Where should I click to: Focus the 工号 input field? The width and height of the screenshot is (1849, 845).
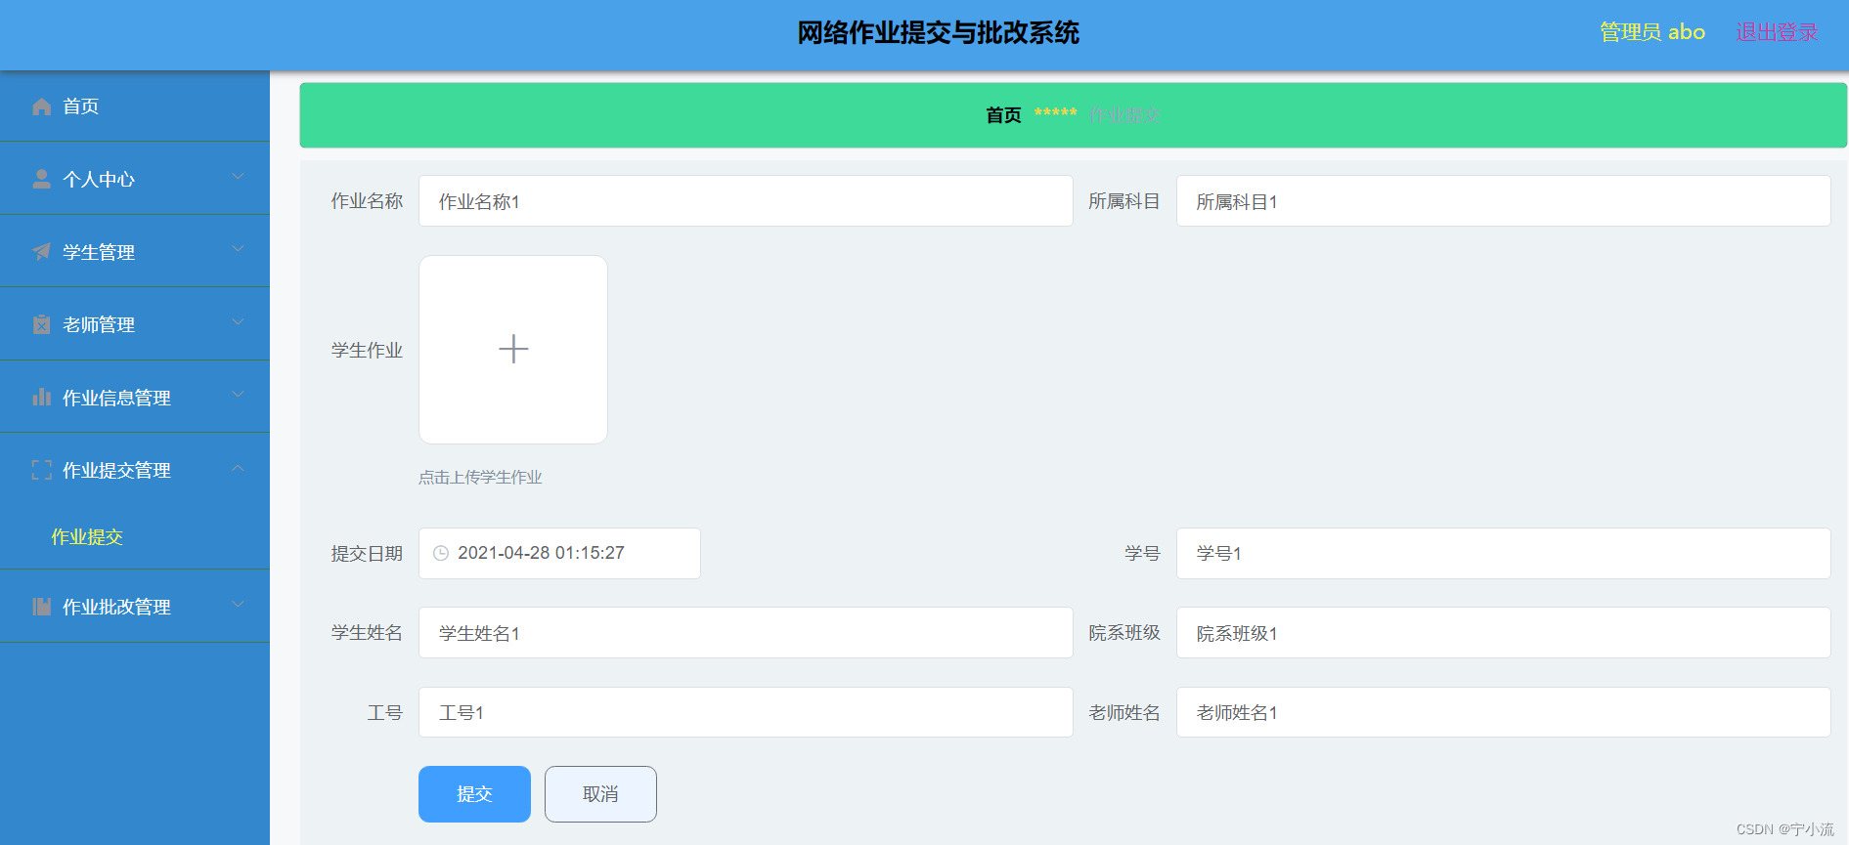click(x=746, y=712)
